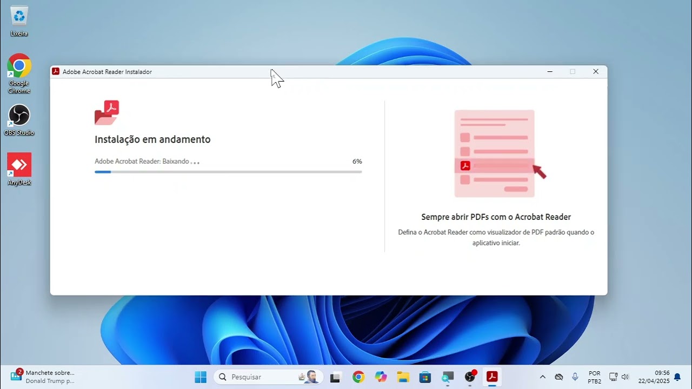The image size is (692, 389).
Task: Minimize the Adobe installer window
Action: point(550,71)
